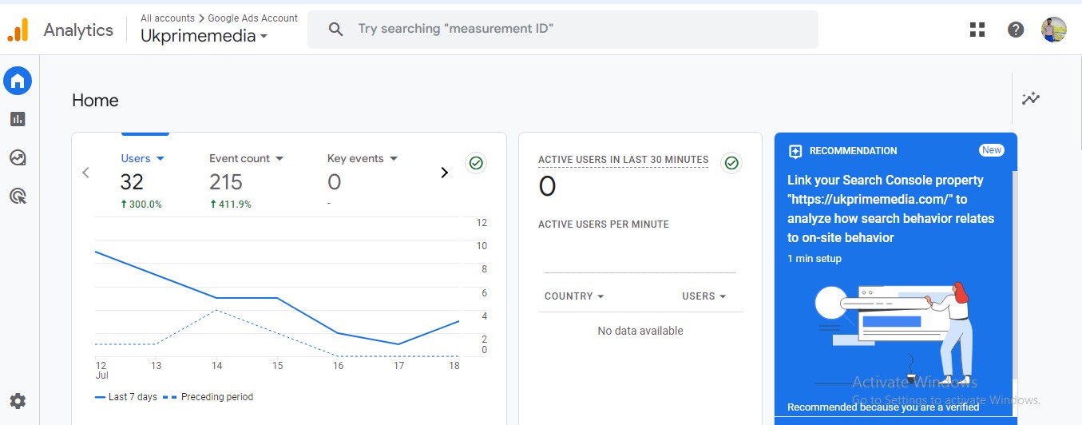
Task: Click the green check on users card
Action: (476, 163)
